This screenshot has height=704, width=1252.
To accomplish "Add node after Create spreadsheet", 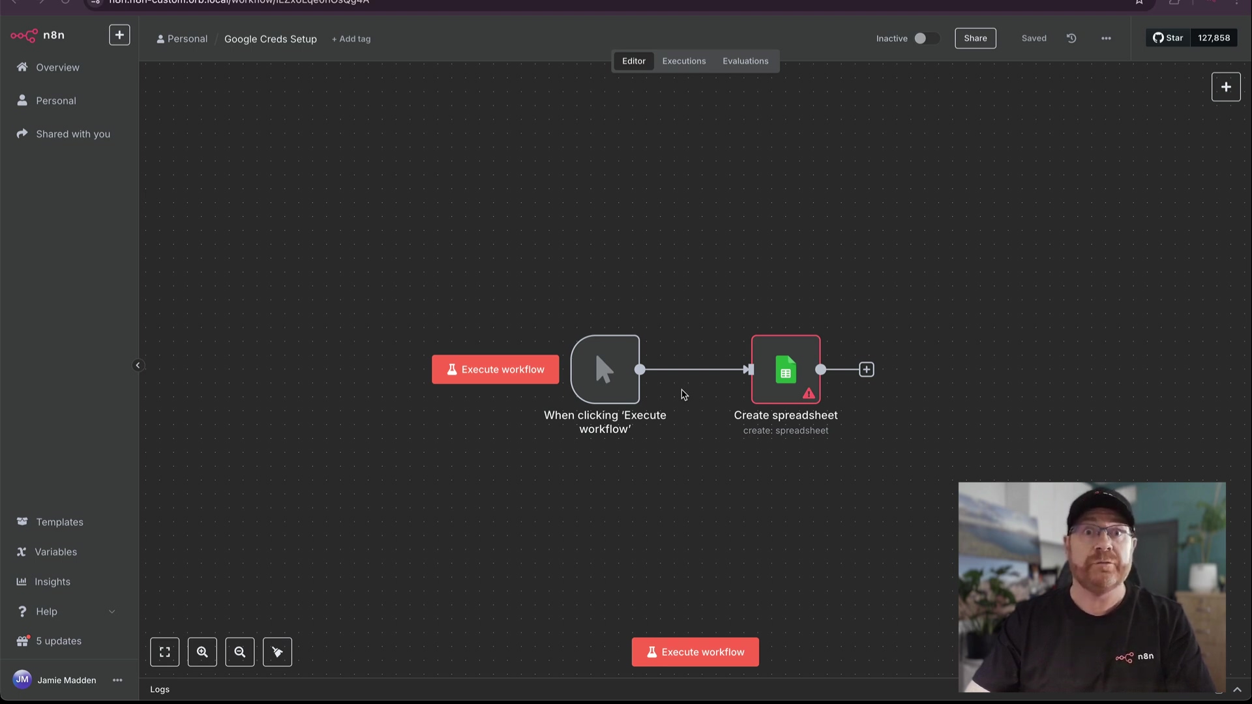I will tap(866, 370).
